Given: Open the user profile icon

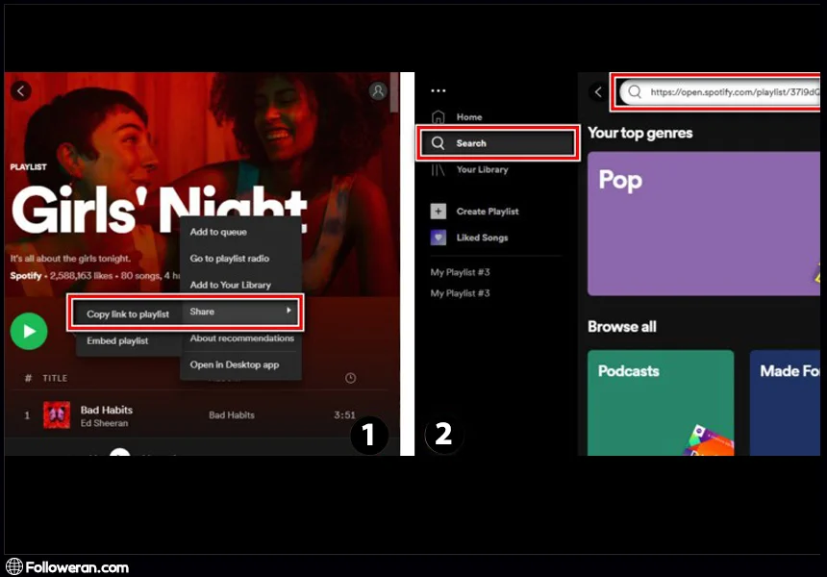Looking at the screenshot, I should 378,91.
